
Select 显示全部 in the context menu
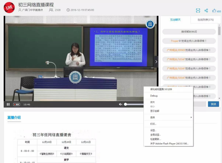click(155, 111)
